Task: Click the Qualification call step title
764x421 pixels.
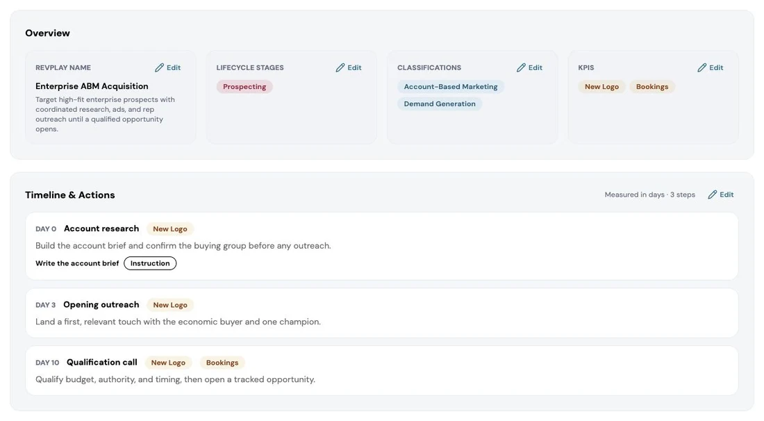Action: coord(102,362)
